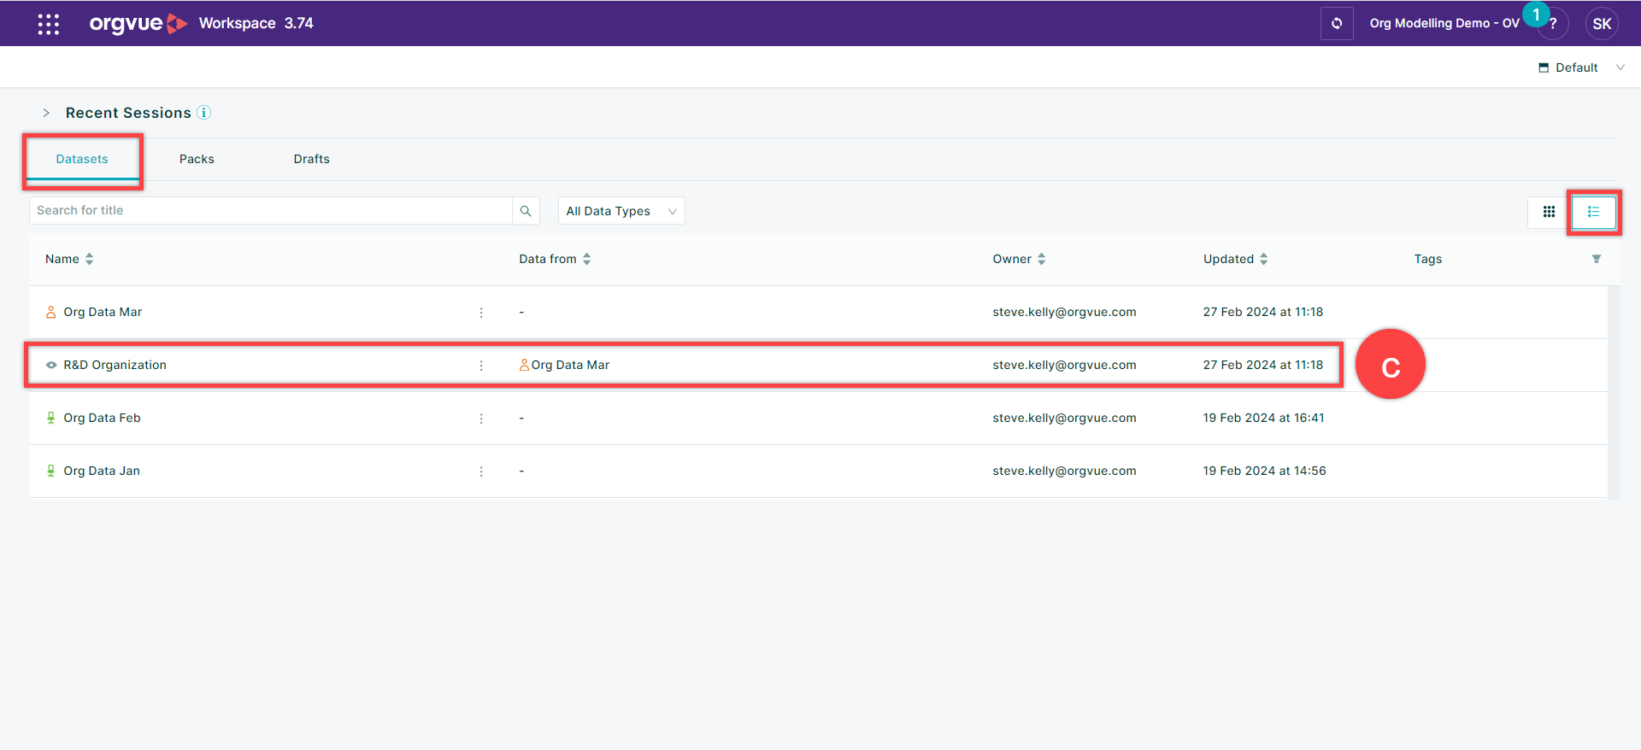Sort by the Updated column arrows
This screenshot has height=750, width=1641.
(1263, 259)
